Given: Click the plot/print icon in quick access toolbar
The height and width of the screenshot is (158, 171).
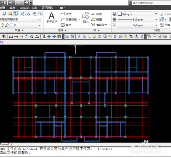Looking at the screenshot, I should [27, 2].
